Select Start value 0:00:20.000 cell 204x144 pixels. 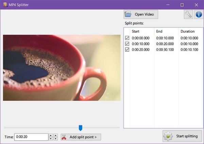140,50
